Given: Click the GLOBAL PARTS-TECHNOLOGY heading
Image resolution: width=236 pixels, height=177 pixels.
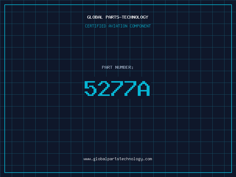Looking at the screenshot, I should click(x=118, y=17).
